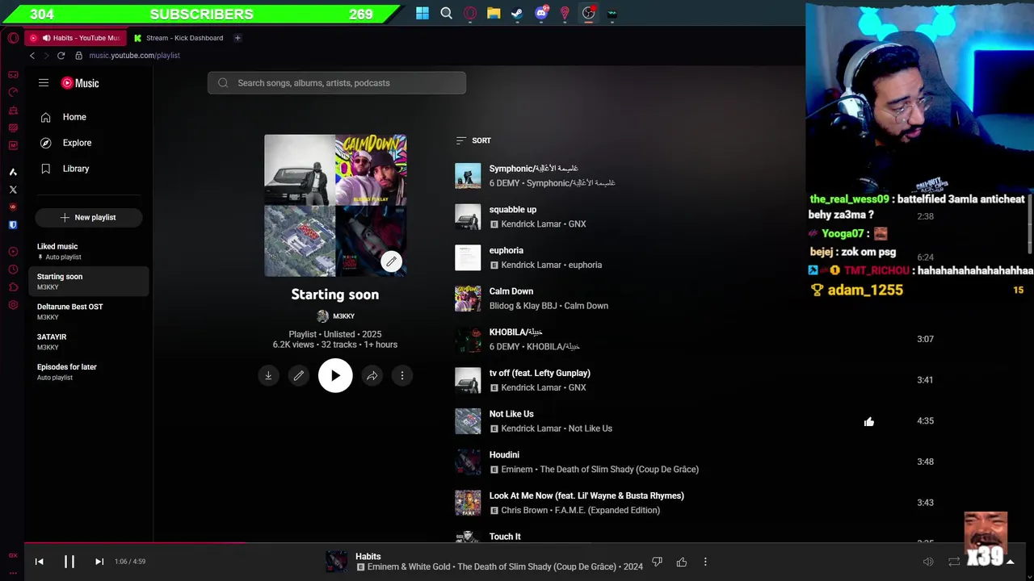This screenshot has height=581, width=1034.
Task: Open the Player icon in Opera sidebar
Action: point(13,252)
